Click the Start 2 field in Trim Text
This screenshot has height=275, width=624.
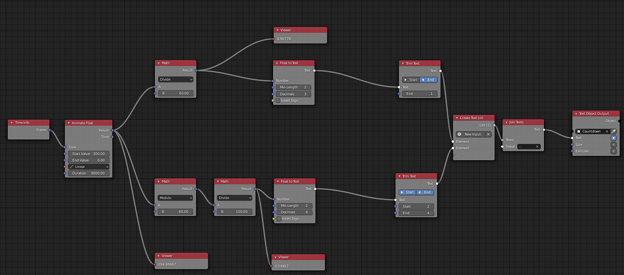[416, 206]
